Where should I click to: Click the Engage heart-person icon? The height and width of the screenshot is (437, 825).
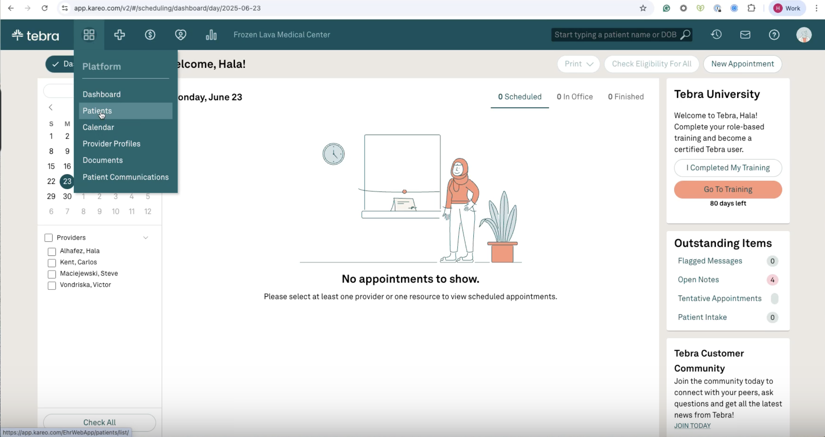(181, 35)
